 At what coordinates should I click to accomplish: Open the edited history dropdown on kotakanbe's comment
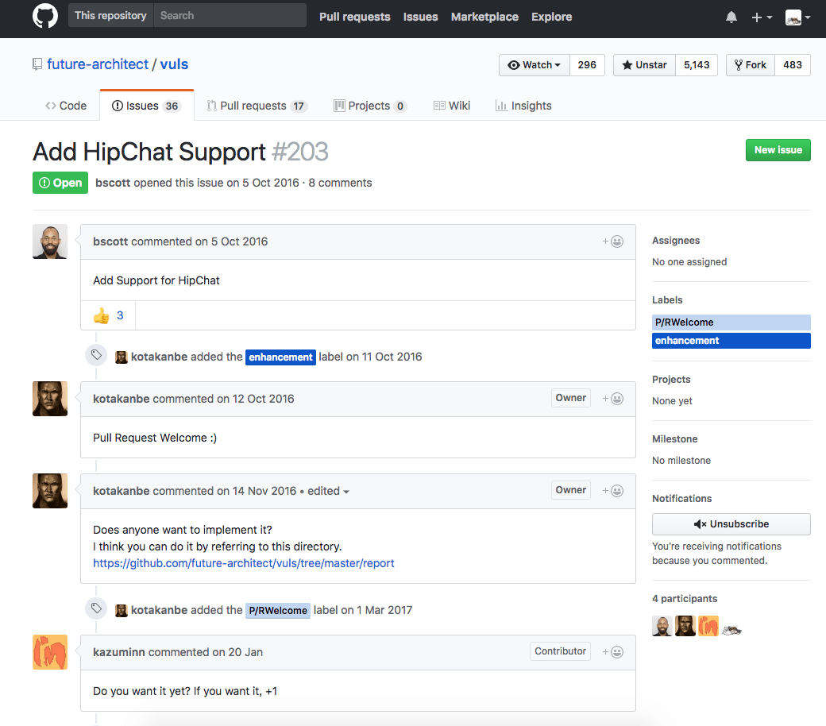pos(329,492)
